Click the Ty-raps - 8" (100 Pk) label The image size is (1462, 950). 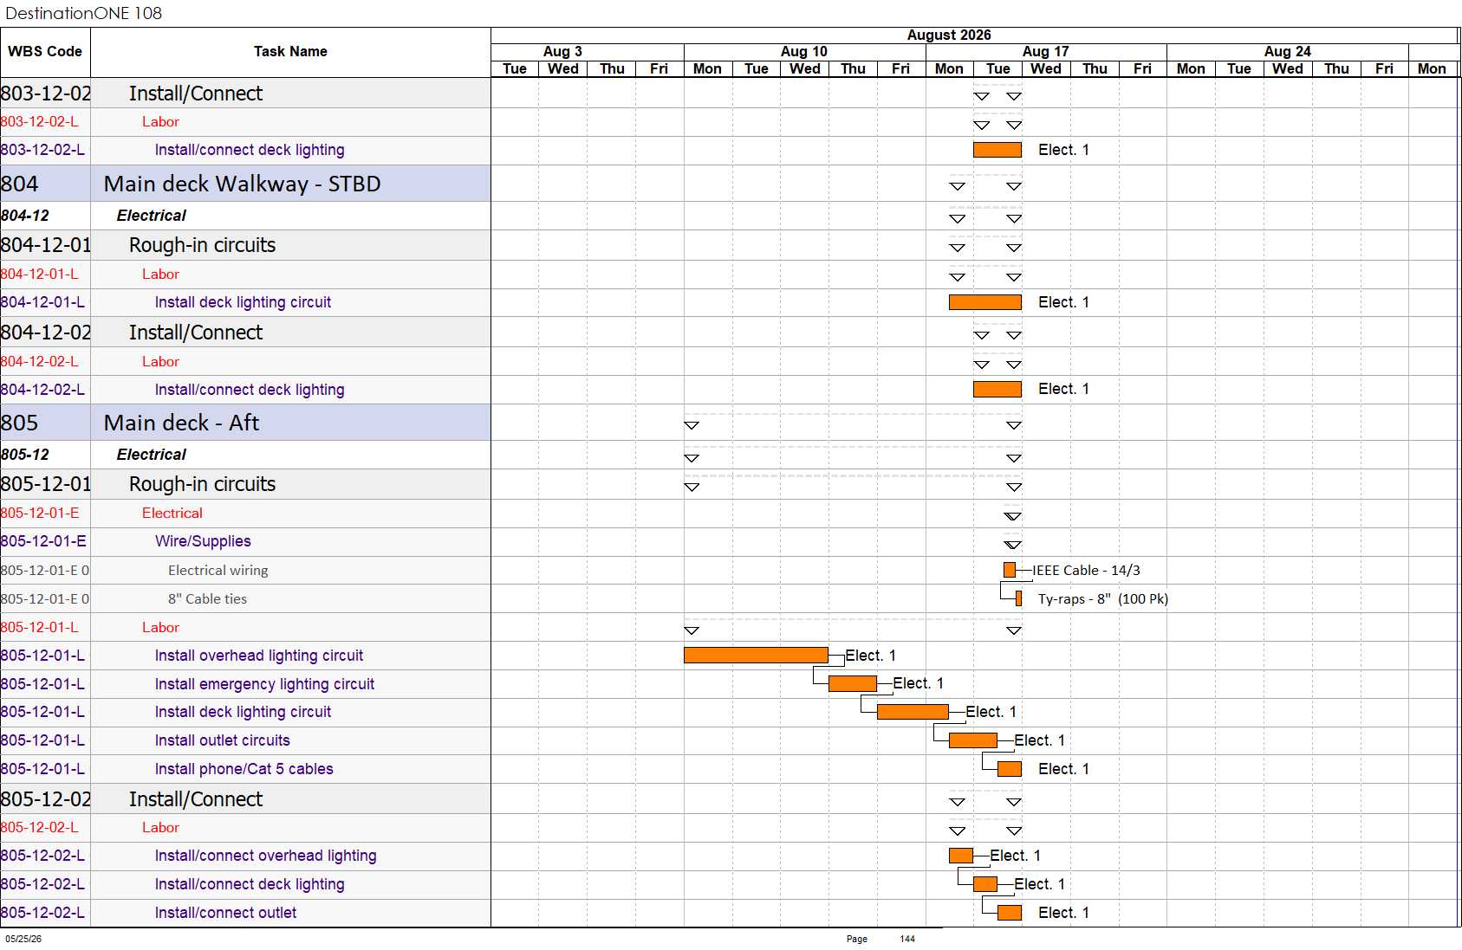click(1103, 599)
